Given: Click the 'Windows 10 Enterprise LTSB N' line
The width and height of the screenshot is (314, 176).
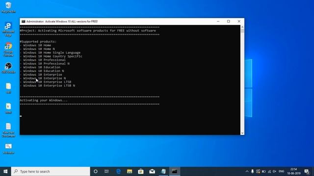Looking at the screenshot, I should (48, 86).
